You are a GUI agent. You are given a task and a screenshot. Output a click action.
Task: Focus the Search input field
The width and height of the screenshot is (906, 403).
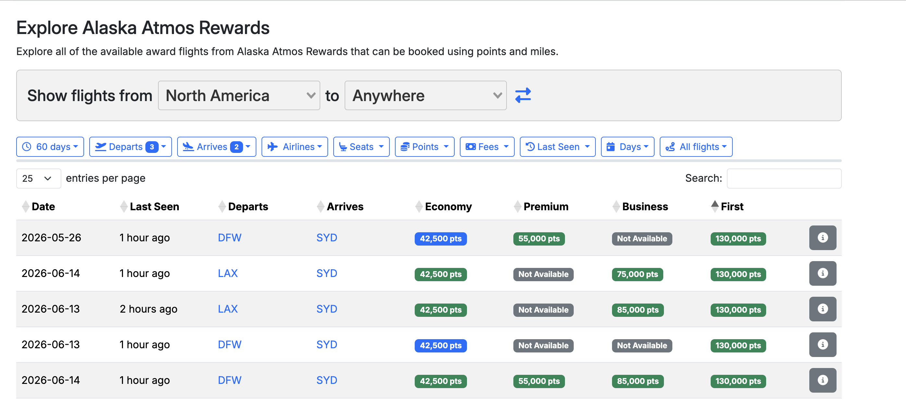784,178
